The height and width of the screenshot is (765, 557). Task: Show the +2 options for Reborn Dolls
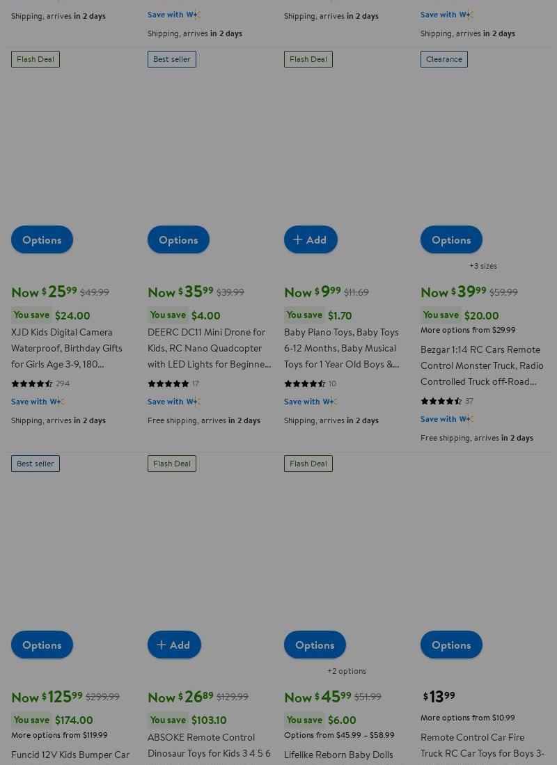347,671
